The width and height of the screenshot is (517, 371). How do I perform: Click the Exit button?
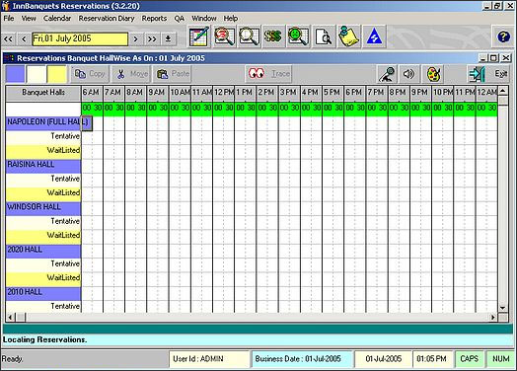pos(488,74)
